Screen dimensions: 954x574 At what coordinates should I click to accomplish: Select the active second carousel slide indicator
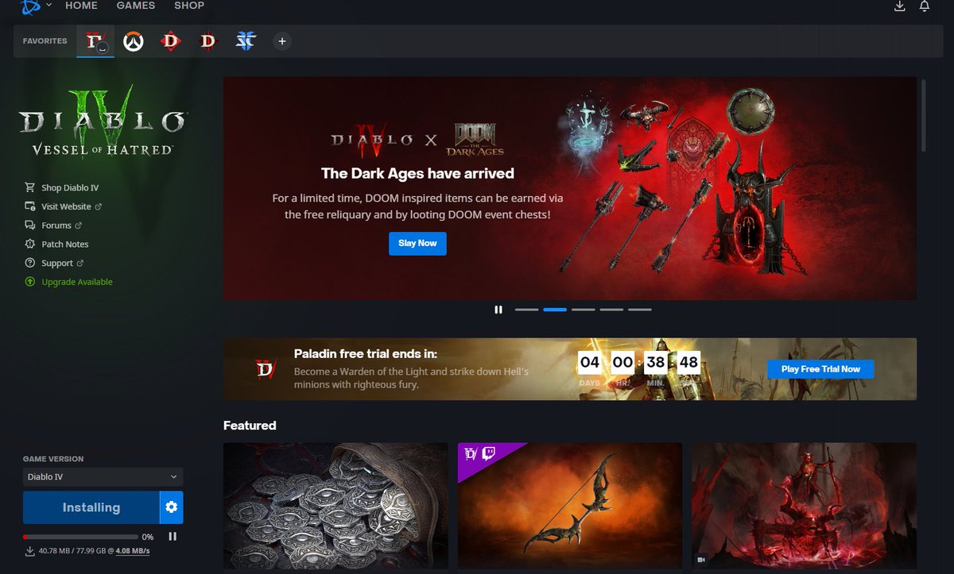[x=555, y=310]
